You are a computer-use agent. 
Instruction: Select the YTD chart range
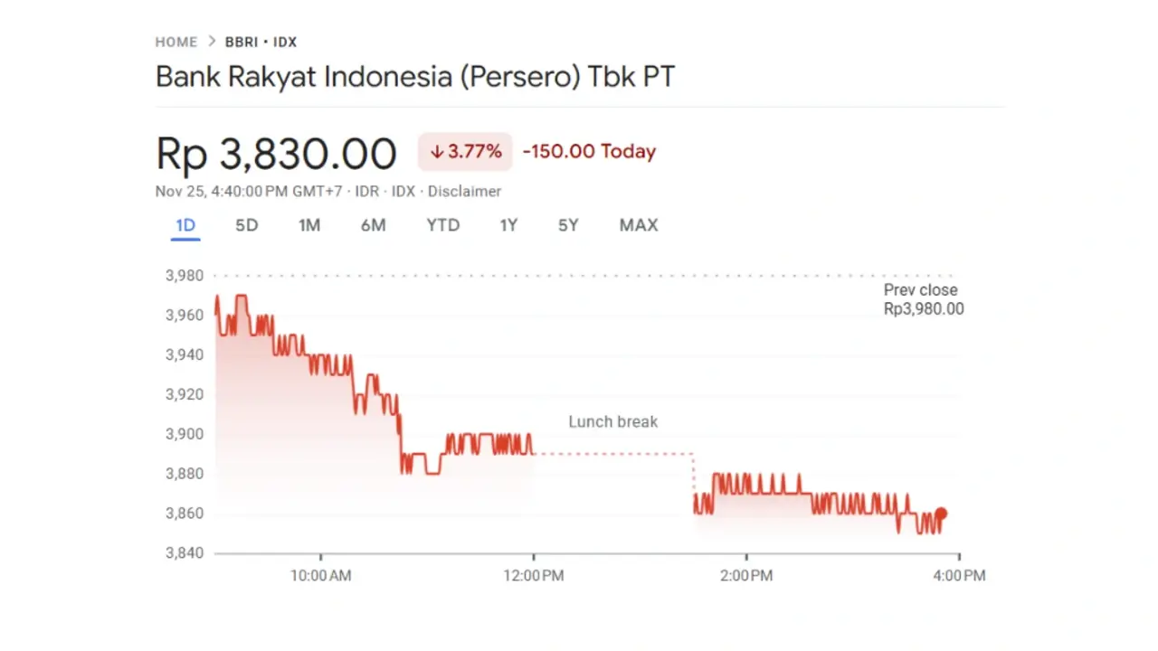point(443,225)
